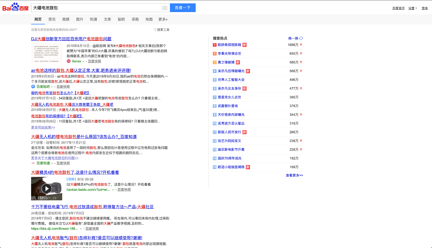
Task: Open hot search 国庆70周年阅兵
Action: pos(230,158)
